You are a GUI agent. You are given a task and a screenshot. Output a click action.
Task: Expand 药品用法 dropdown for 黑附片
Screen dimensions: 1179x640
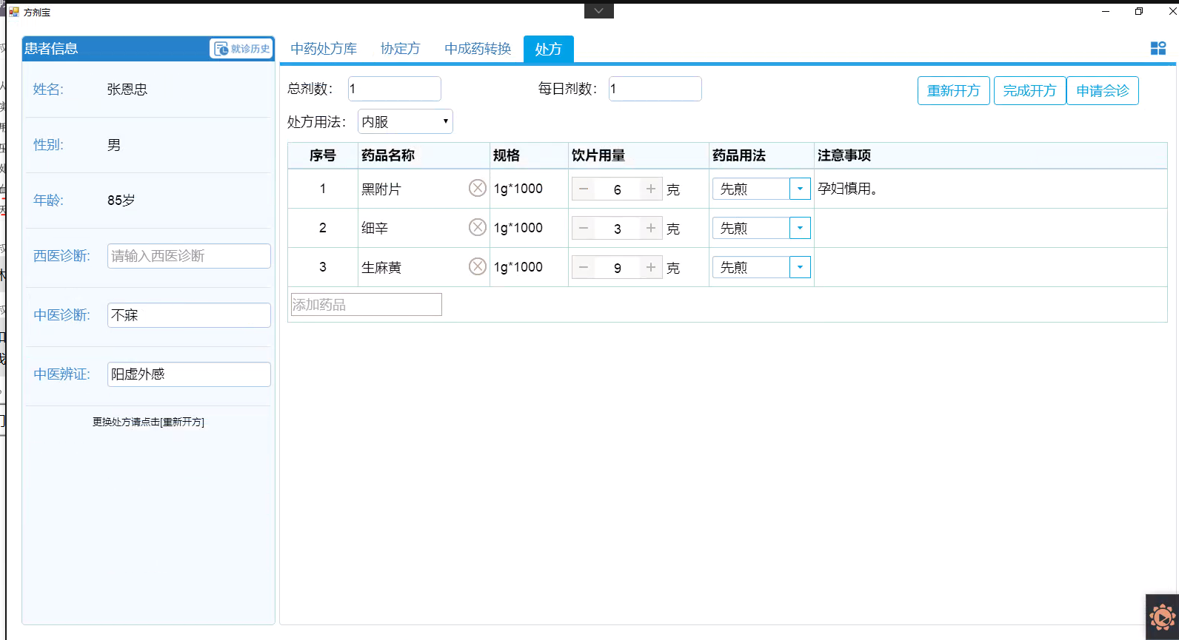click(x=800, y=189)
